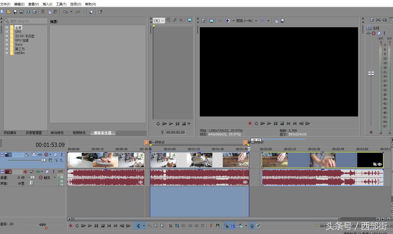This screenshot has height=234, width=393.
Task: Adjust the 音量 volume slider
Action: point(32,177)
